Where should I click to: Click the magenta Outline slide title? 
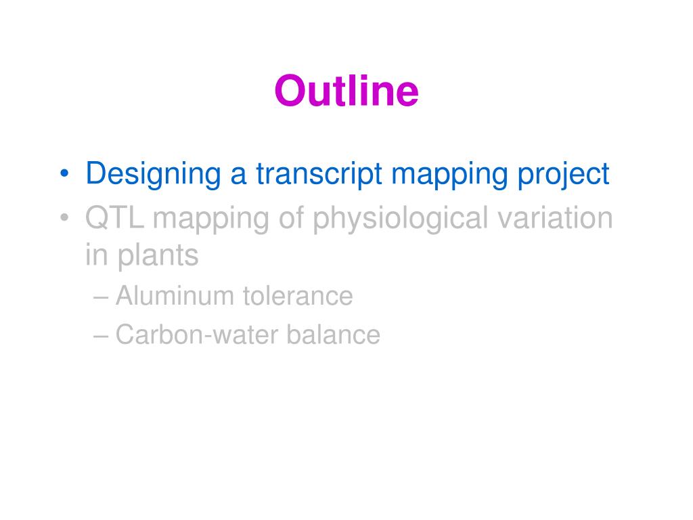point(346,91)
